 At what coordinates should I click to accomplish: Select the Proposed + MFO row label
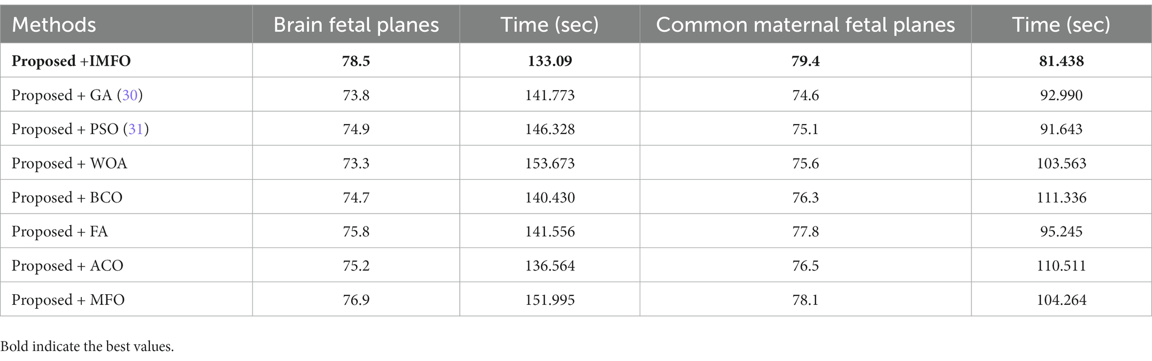[x=68, y=300]
